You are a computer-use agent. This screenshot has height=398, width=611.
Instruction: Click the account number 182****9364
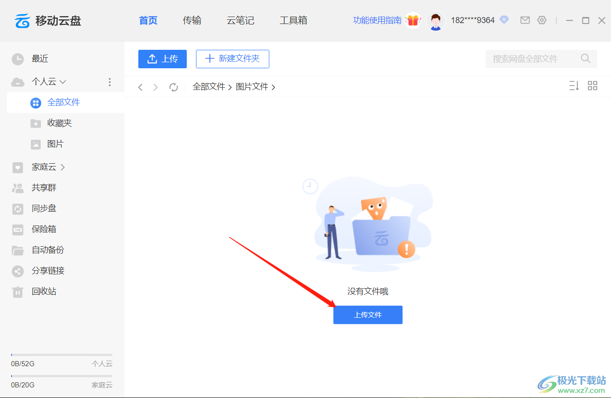click(473, 20)
